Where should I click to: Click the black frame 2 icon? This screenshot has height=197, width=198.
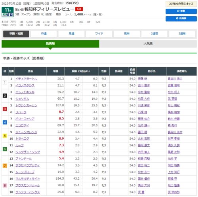pyautogui.click(x=5, y=96)
